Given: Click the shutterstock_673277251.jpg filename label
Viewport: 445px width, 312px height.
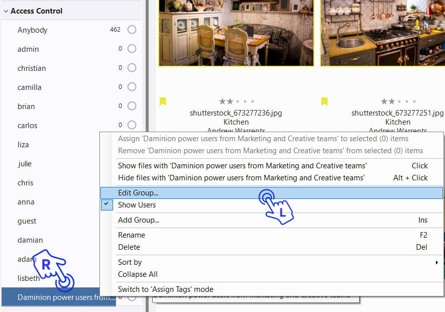Looking at the screenshot, I should click(397, 113).
